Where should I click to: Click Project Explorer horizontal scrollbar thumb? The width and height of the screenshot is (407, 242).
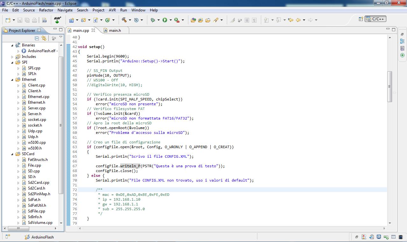click(18, 228)
